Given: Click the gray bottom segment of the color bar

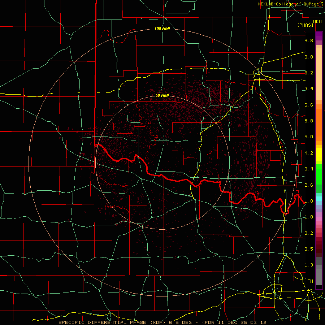Looking at the screenshot, I should (319, 276).
